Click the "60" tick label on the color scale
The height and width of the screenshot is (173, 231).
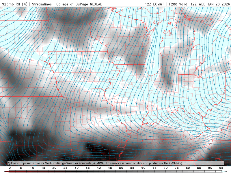click(143, 168)
